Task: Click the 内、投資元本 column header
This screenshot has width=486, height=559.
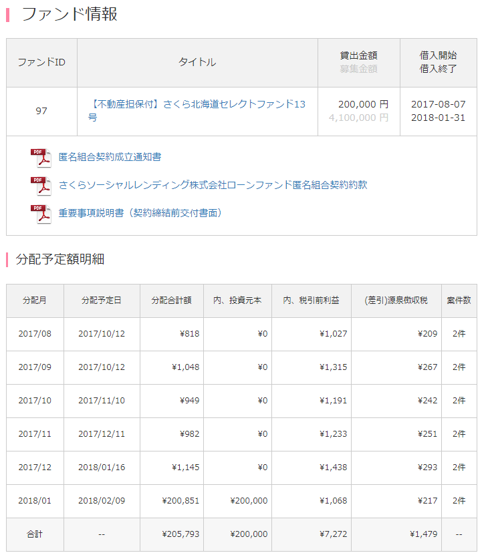Action: coord(237,301)
